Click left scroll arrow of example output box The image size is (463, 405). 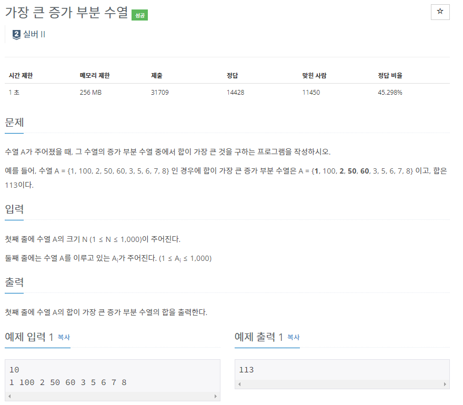point(239,384)
